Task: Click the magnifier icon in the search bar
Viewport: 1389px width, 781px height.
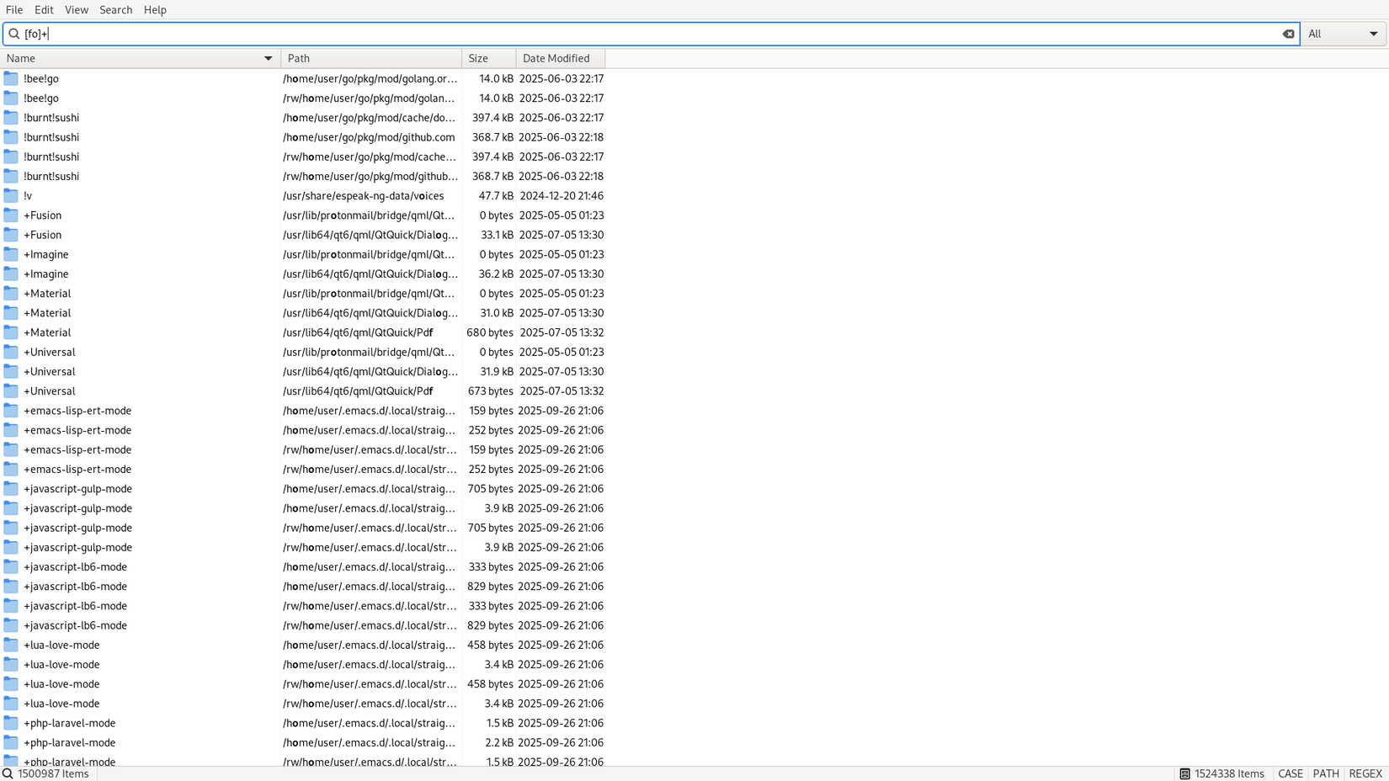Action: [x=13, y=34]
